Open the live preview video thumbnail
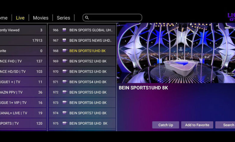Screen dimensions: 235x142 click(x=176, y=53)
